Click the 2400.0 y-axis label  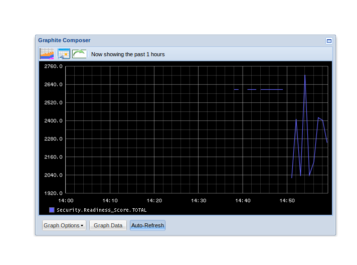pos(54,121)
